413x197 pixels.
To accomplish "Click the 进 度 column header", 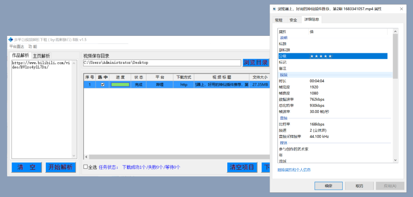I will (120, 78).
